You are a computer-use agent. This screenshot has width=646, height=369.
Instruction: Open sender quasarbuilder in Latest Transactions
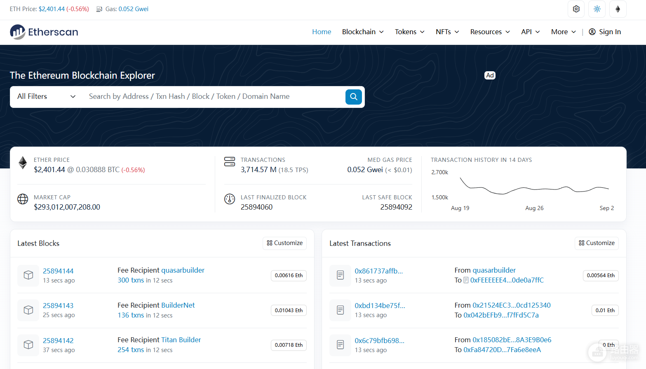pyautogui.click(x=494, y=270)
